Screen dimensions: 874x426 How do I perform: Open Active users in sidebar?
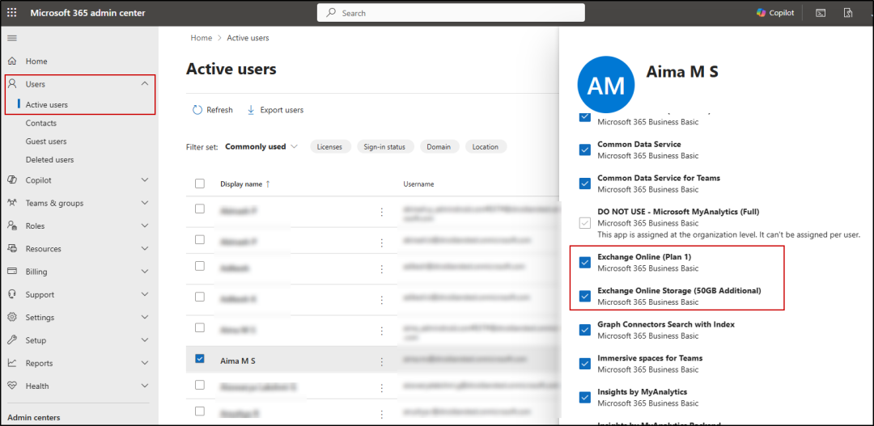(47, 105)
